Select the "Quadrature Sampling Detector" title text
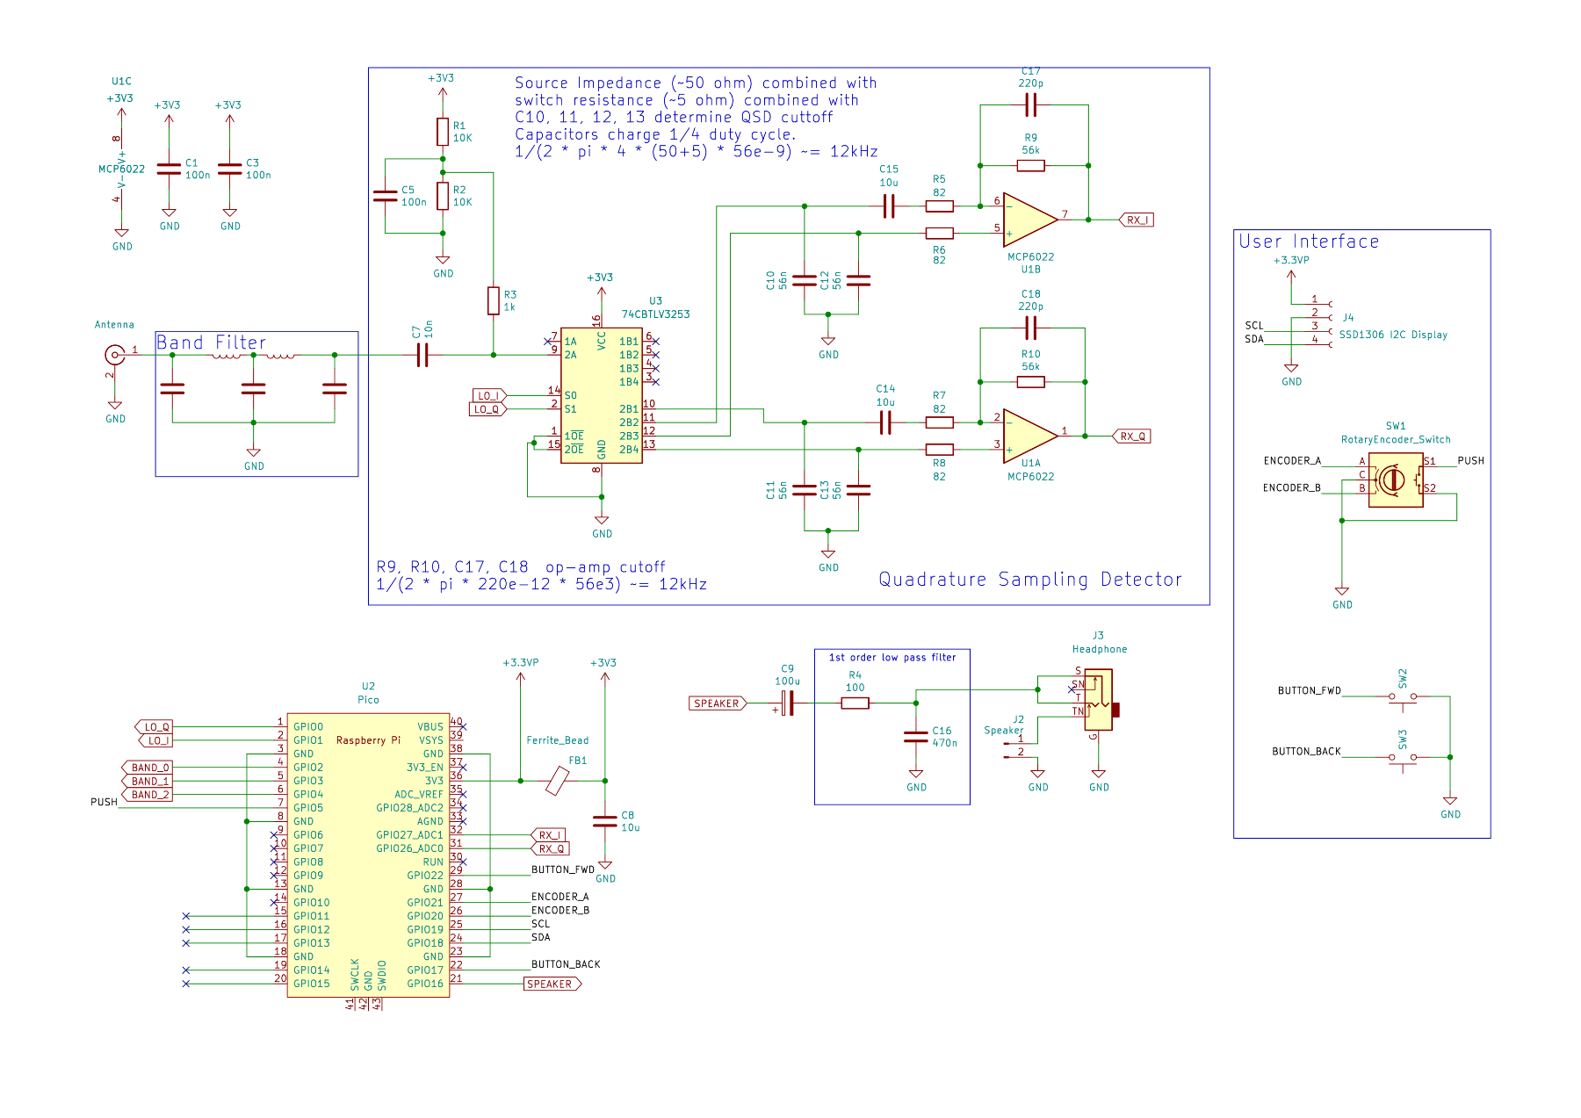This screenshot has width=1581, height=1118. tap(1029, 580)
